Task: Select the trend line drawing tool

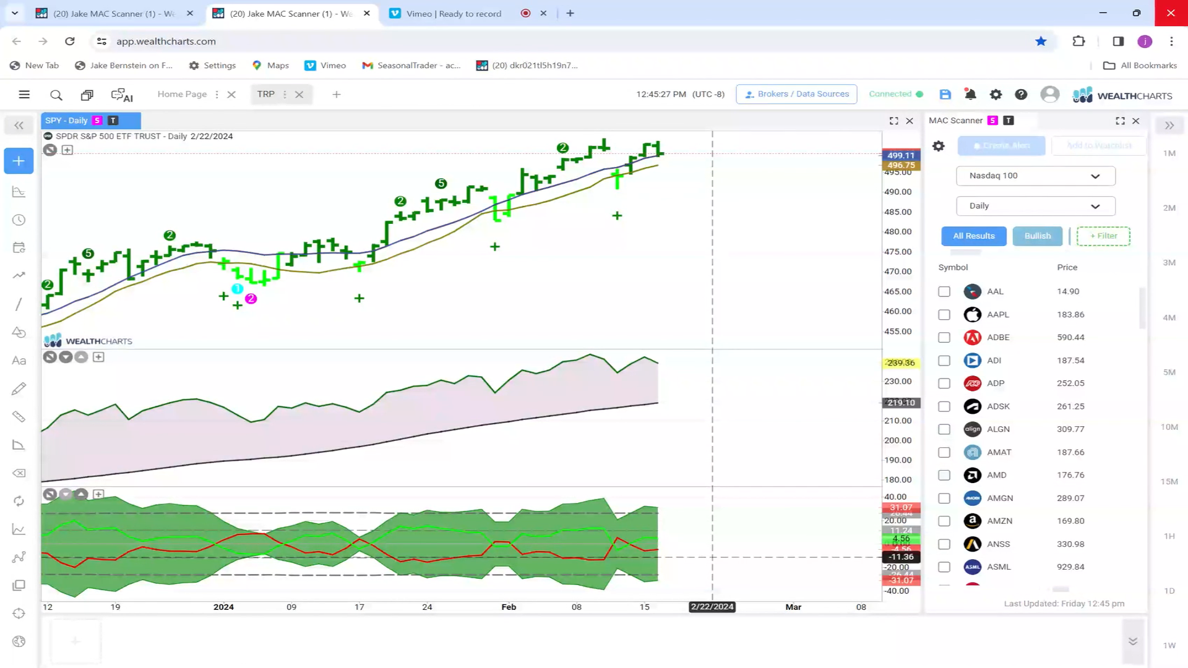Action: point(19,304)
